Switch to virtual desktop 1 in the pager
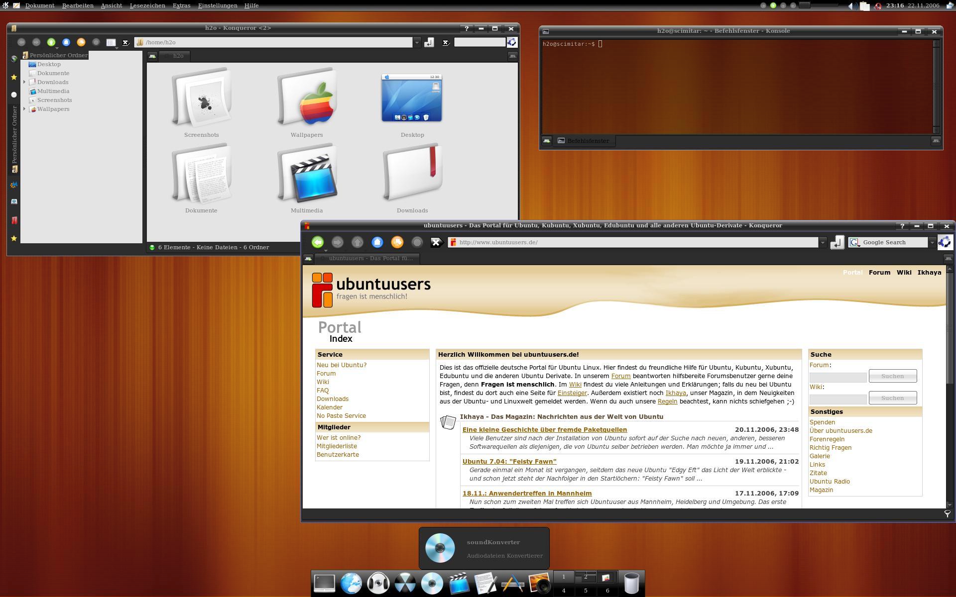 [564, 577]
